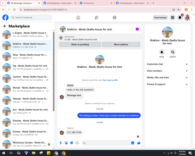Open Windows notification center icon
The height and width of the screenshot is (156, 195).
pos(190,153)
